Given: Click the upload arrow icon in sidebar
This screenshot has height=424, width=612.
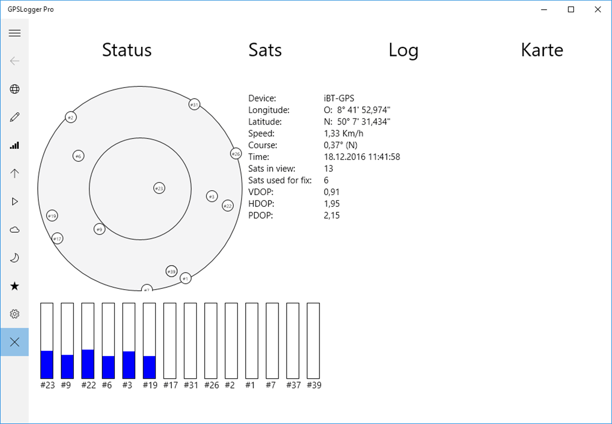Looking at the screenshot, I should pyautogui.click(x=15, y=173).
